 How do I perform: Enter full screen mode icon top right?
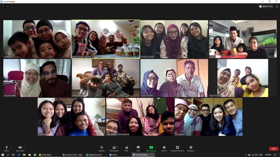point(277,7)
